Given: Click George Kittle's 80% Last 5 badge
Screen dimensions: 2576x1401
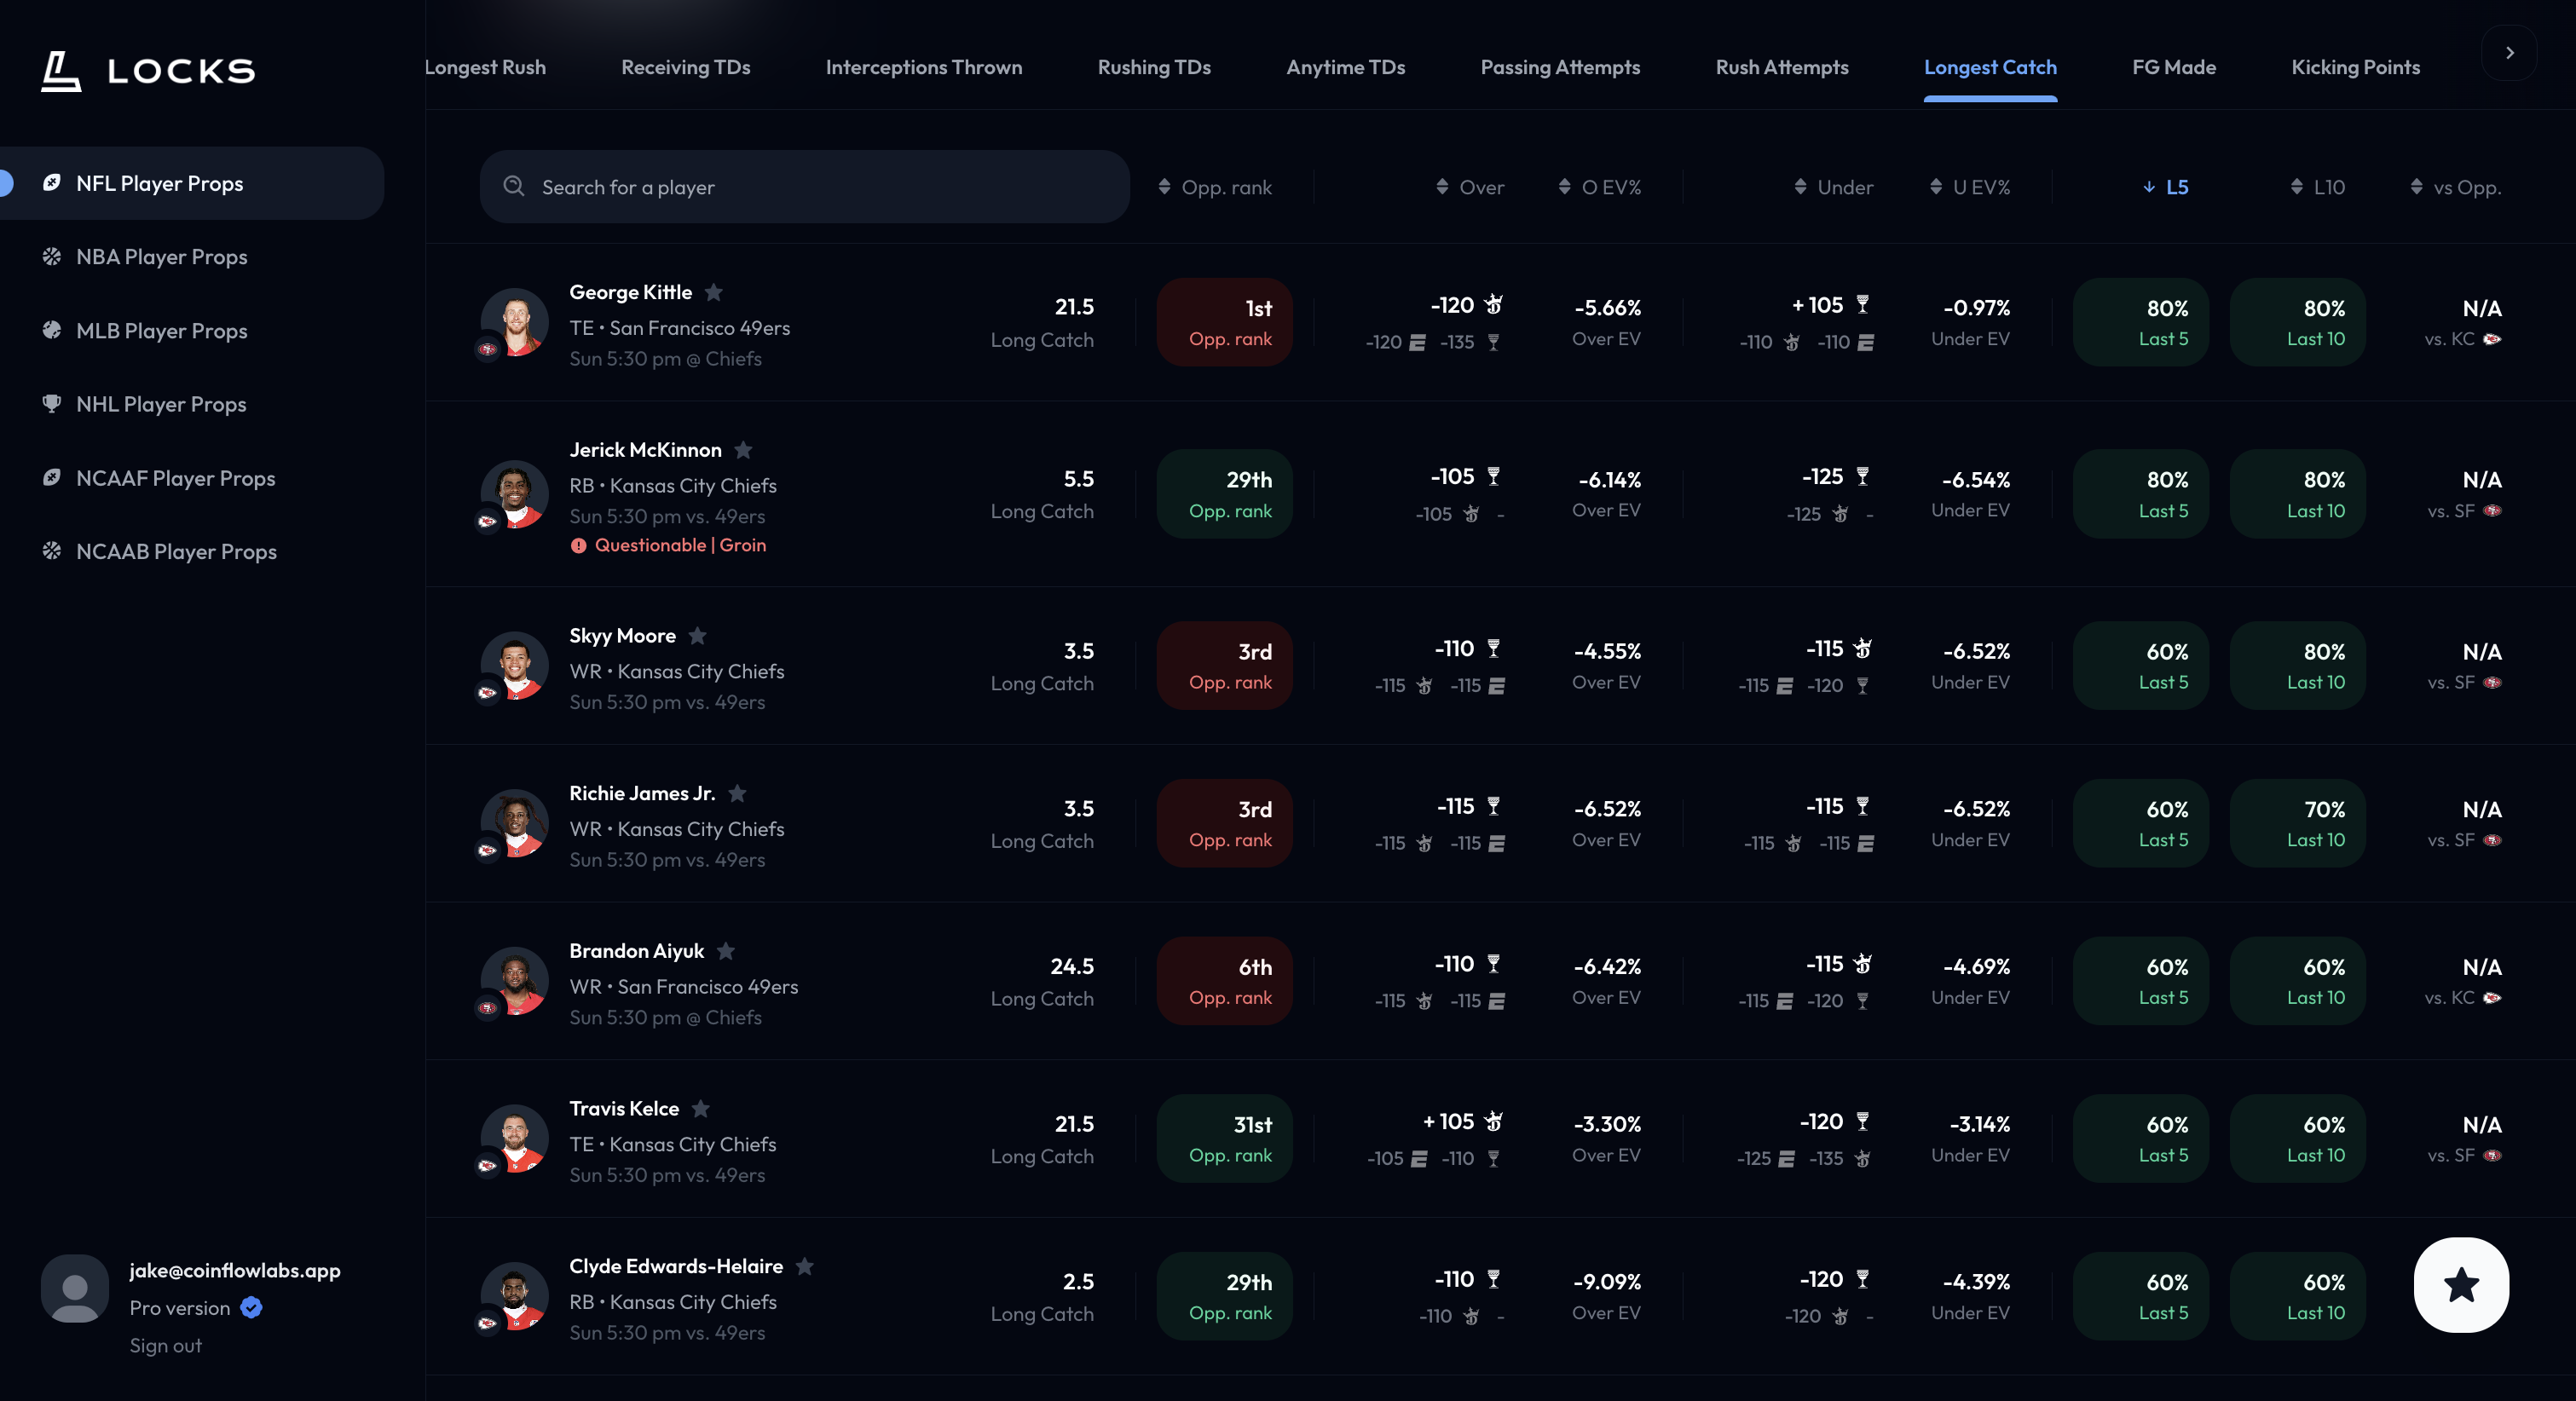Looking at the screenshot, I should 2140,322.
